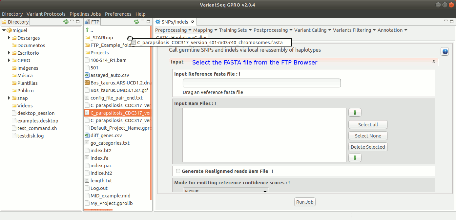456x220 pixels.
Task: Expand the GPRO folder in Directory tree
Action: [9, 61]
